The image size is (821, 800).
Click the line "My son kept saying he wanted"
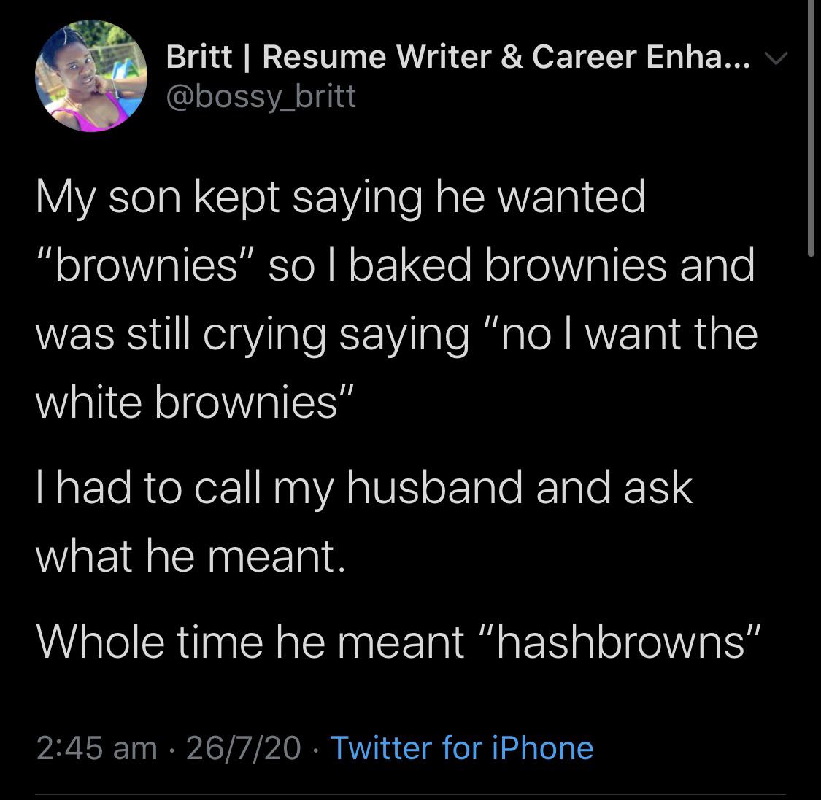tap(341, 198)
